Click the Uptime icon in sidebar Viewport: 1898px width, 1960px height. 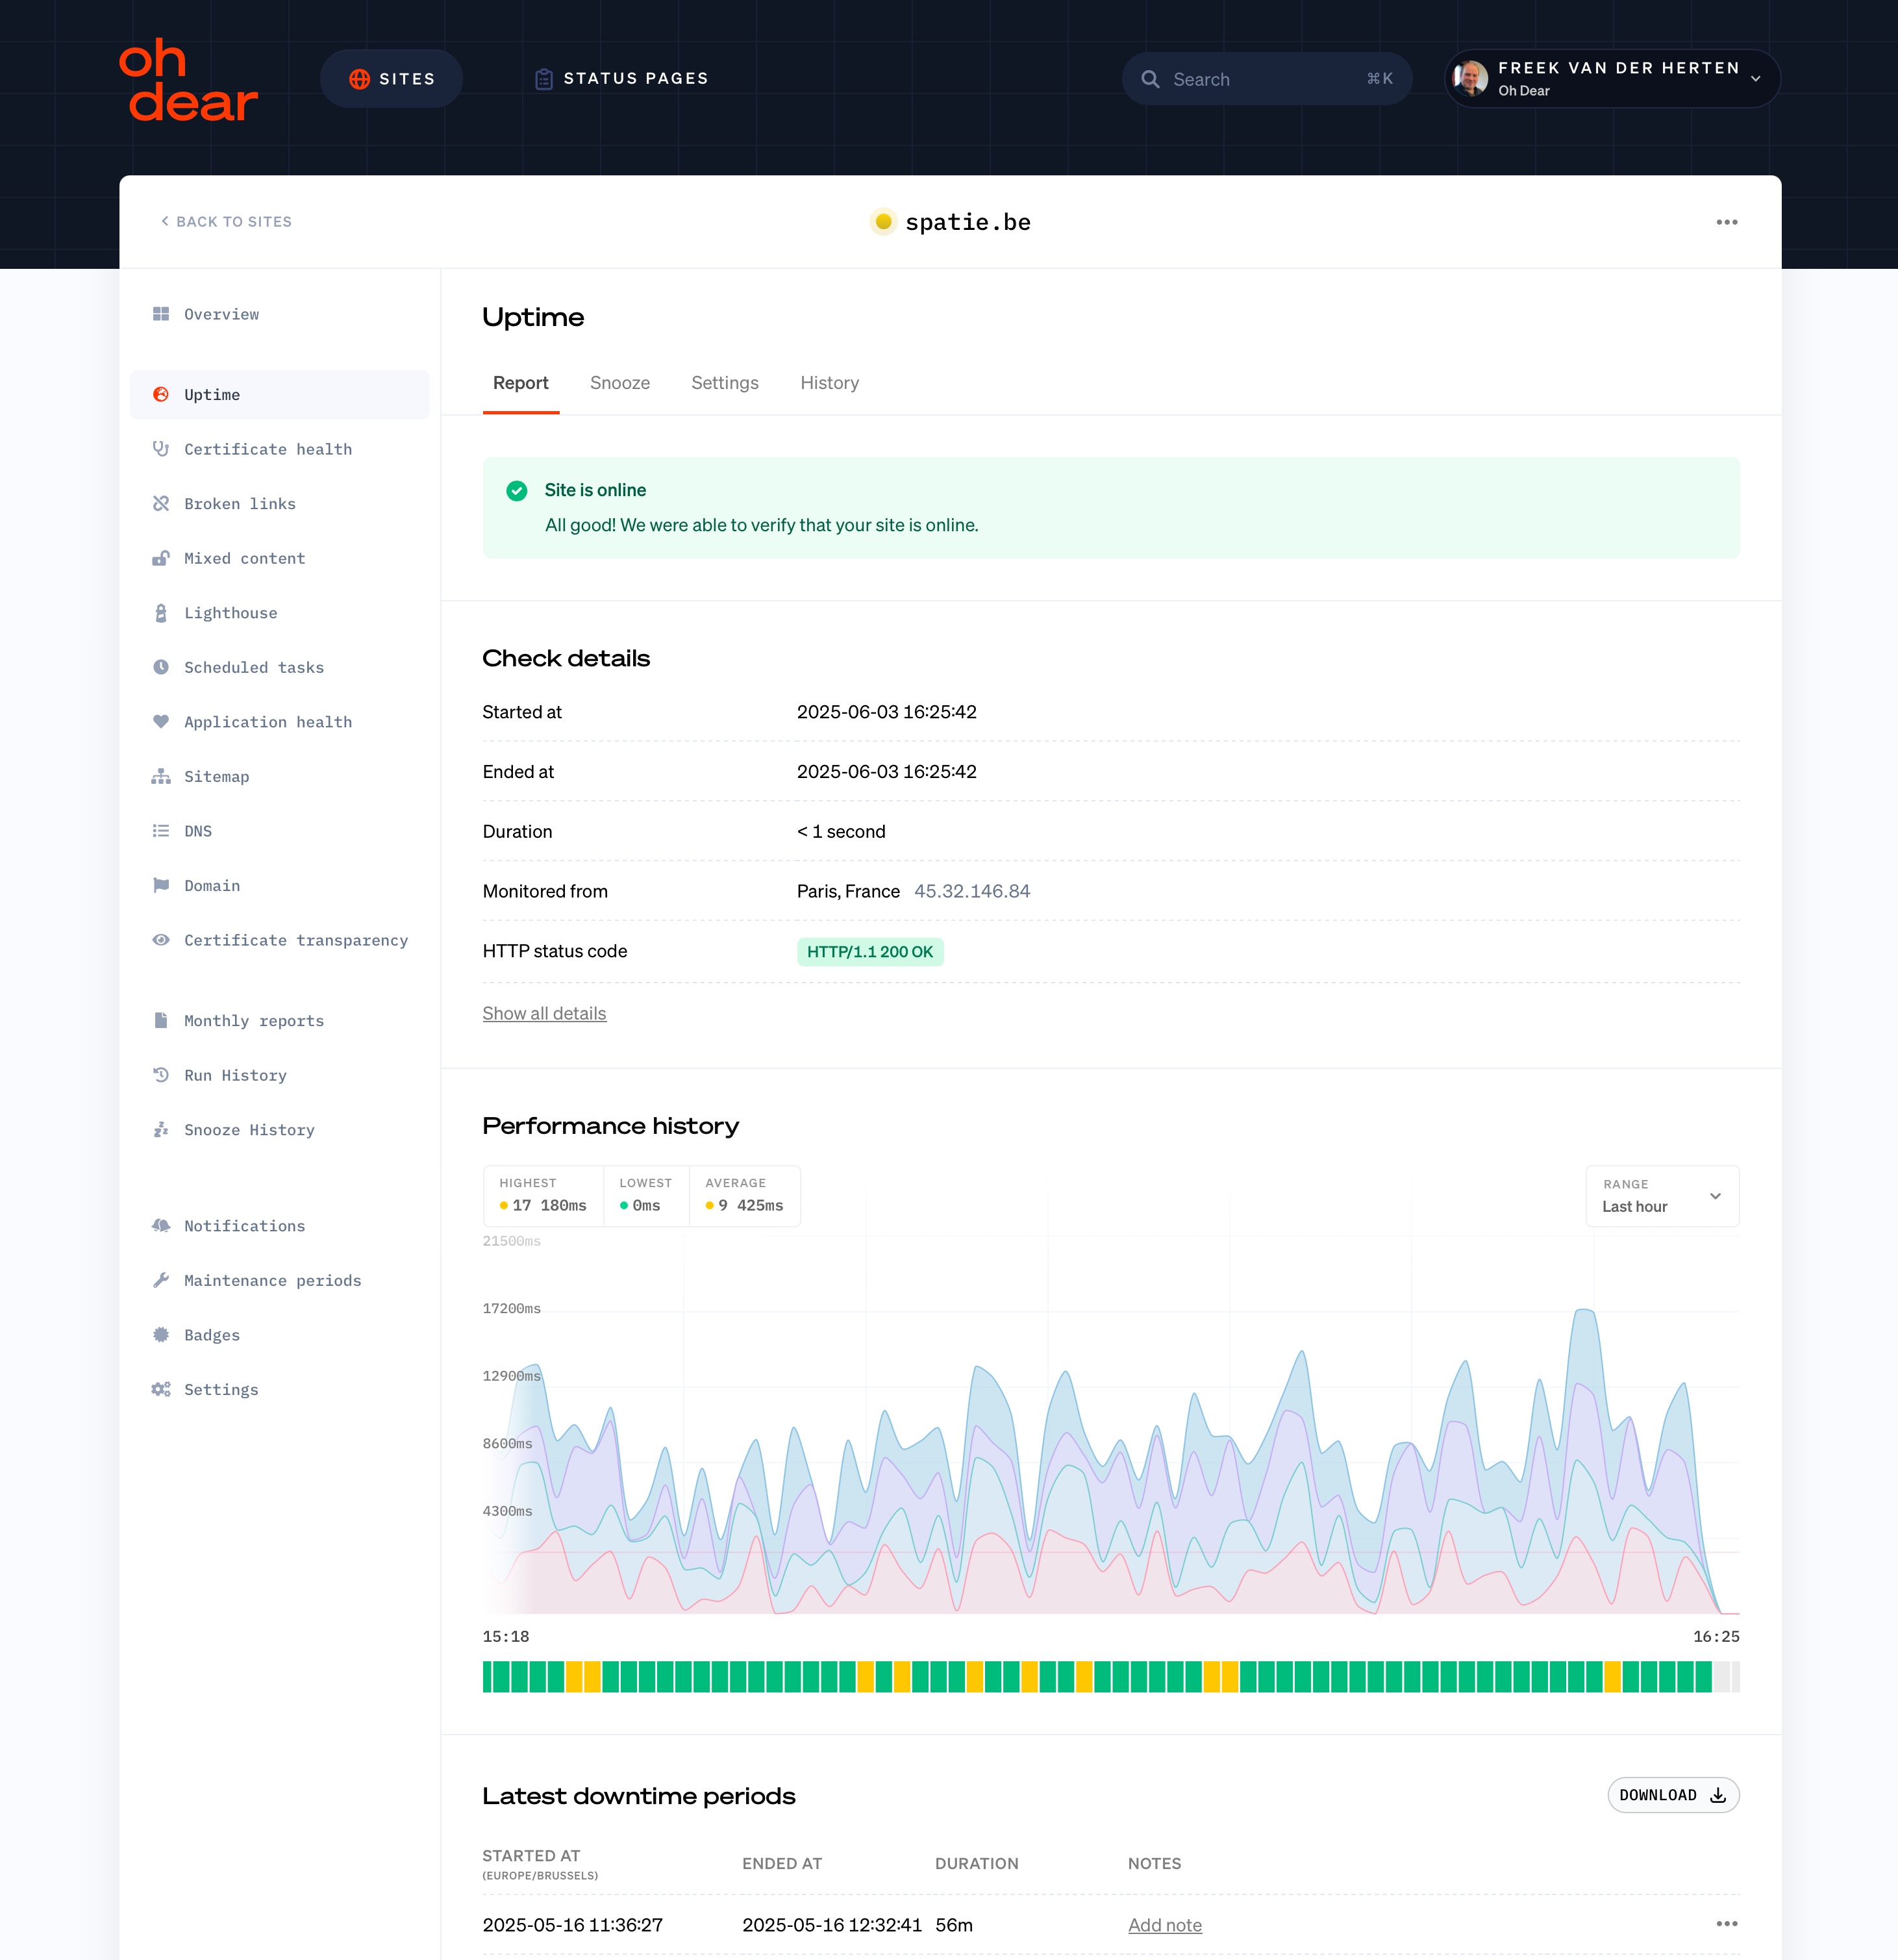pos(161,394)
